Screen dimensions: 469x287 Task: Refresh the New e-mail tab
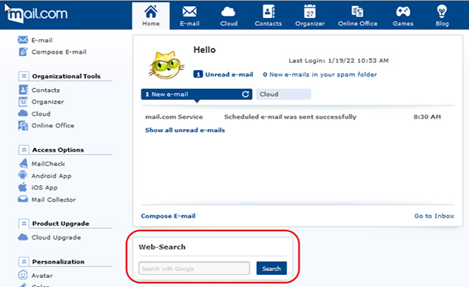[x=245, y=94]
